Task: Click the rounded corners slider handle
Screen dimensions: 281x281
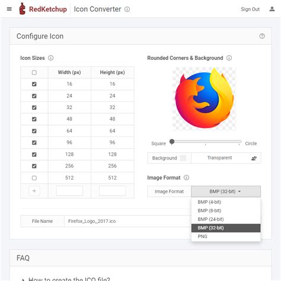Action: (172, 142)
